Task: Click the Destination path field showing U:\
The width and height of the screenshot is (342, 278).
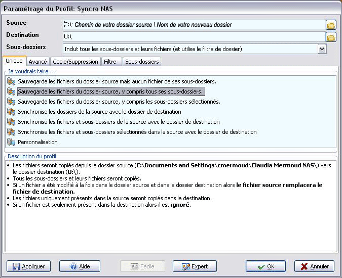Action: click(x=193, y=37)
